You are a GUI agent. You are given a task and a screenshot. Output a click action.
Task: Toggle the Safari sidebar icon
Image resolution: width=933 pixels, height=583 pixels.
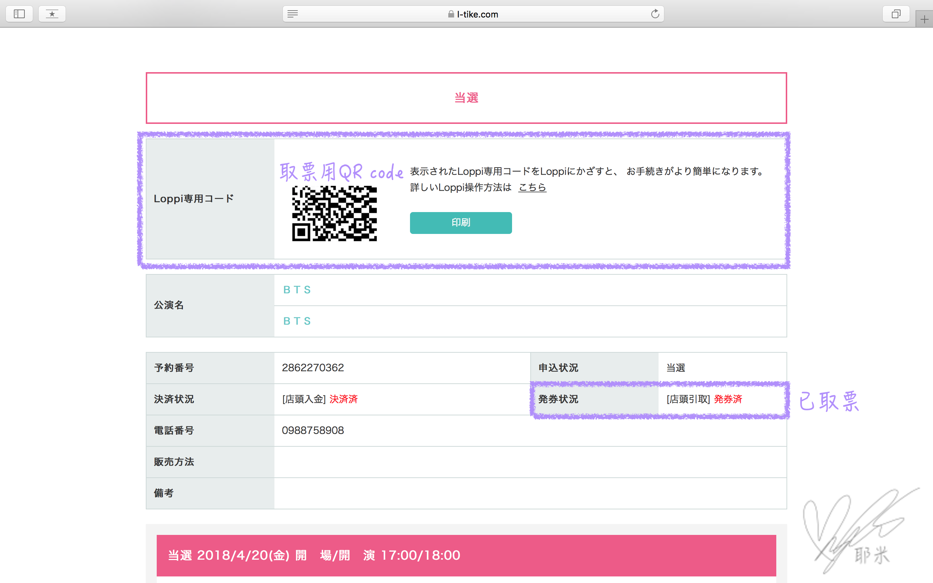coord(19,14)
